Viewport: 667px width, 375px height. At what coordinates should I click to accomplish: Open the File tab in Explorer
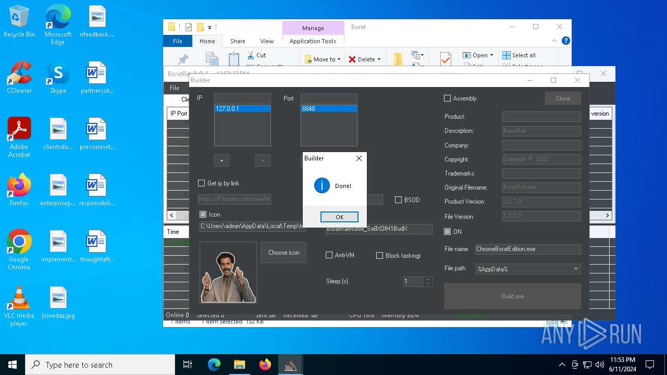tap(178, 41)
